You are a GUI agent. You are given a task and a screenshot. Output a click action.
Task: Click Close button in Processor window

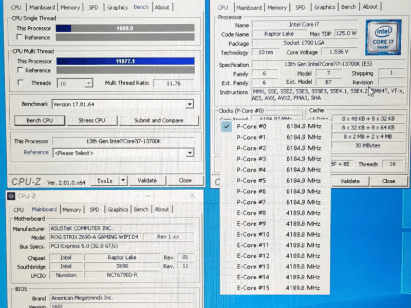click(x=388, y=181)
